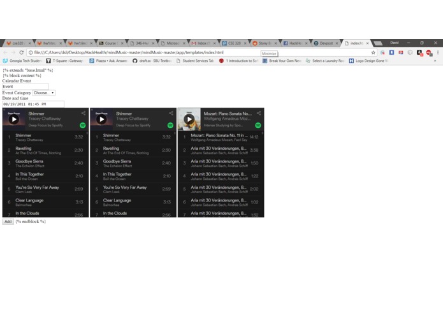Open the Piazza Ask Answer bookmark
Image resolution: width=443 pixels, height=315 pixels.
[108, 61]
